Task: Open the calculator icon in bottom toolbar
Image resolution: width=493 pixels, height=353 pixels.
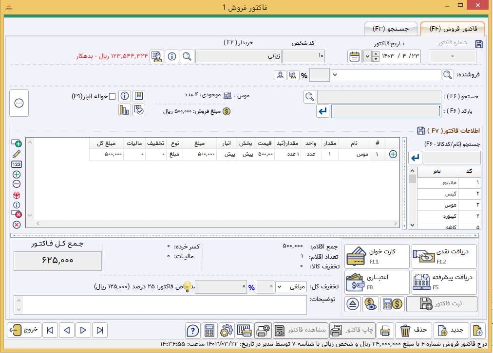Action: [209, 331]
